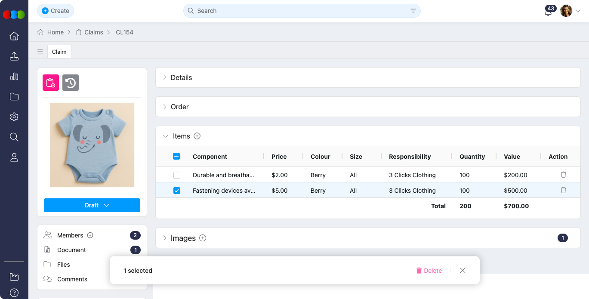Click the baby bodysuit product image
The height and width of the screenshot is (299, 589).
tap(92, 145)
